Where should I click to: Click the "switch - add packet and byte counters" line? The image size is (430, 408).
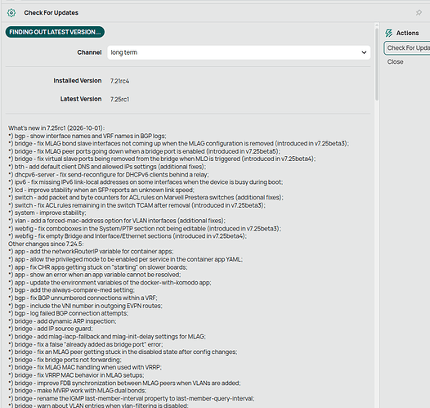tap(146, 197)
